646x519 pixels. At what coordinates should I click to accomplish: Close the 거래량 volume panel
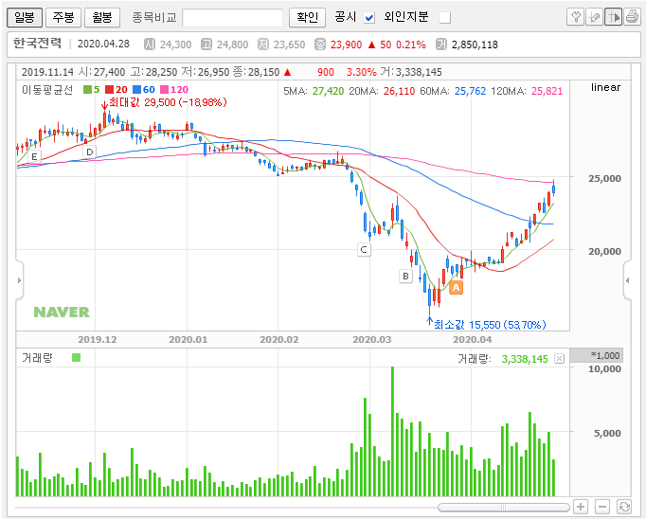click(x=559, y=359)
